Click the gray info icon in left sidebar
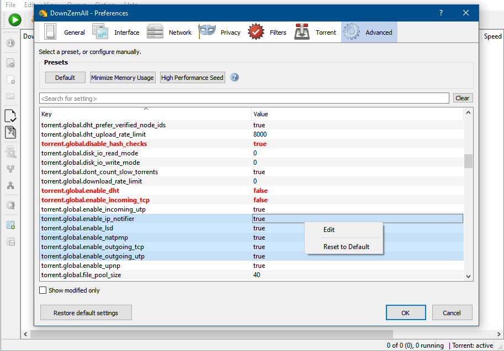Image resolution: width=504 pixels, height=351 pixels. 10,43
